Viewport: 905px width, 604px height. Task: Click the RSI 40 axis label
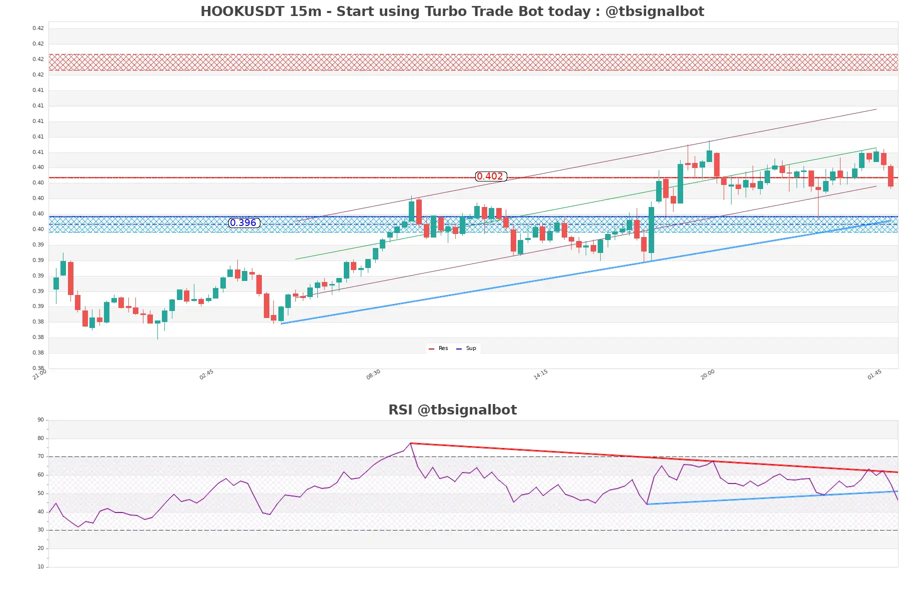pos(40,512)
